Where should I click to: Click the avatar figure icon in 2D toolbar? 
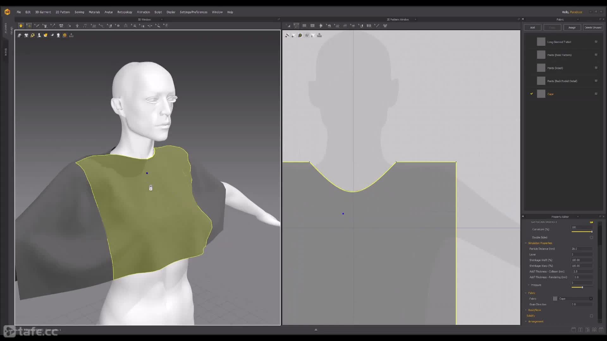pyautogui.click(x=321, y=26)
